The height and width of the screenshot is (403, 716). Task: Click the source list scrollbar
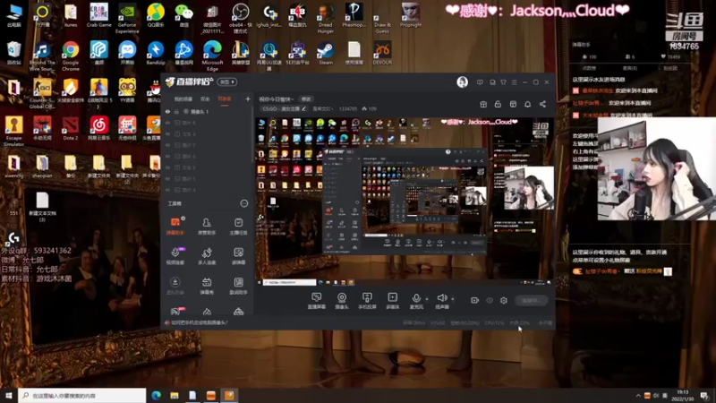pos(252,136)
